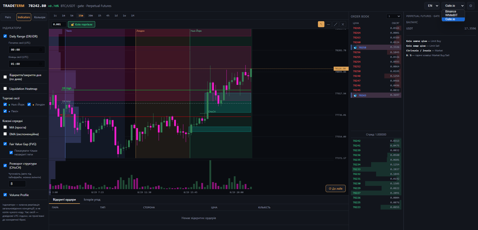The height and width of the screenshot is (230, 478).
Task: Click the order marker icon at 78243
Action: pos(355,96)
